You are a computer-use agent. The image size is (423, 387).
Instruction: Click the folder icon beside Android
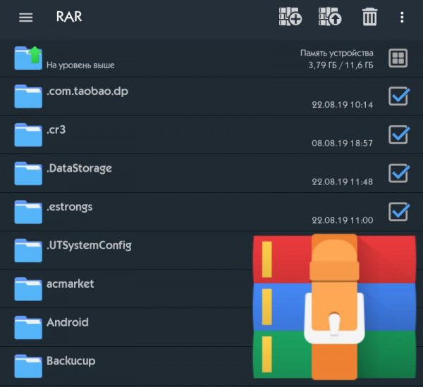pos(28,327)
